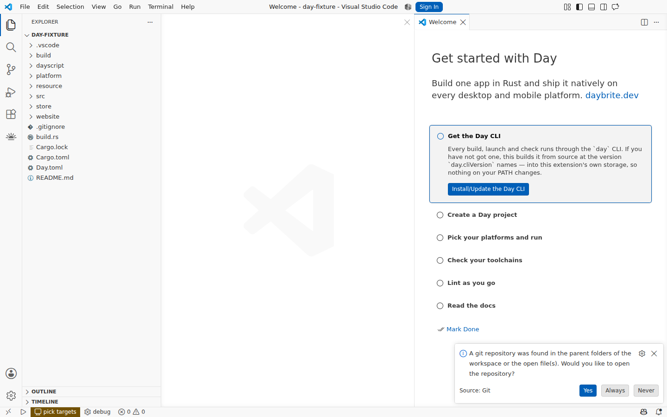667x417 pixels.
Task: Open editor more actions ellipsis
Action: (x=656, y=22)
